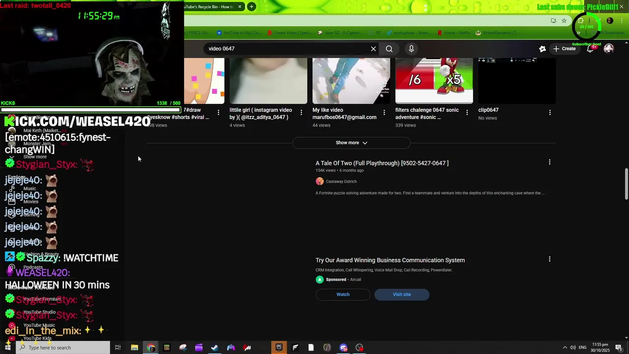This screenshot has width=629, height=354.
Task: Open options for 'A Tale Of Two' video
Action: click(549, 162)
